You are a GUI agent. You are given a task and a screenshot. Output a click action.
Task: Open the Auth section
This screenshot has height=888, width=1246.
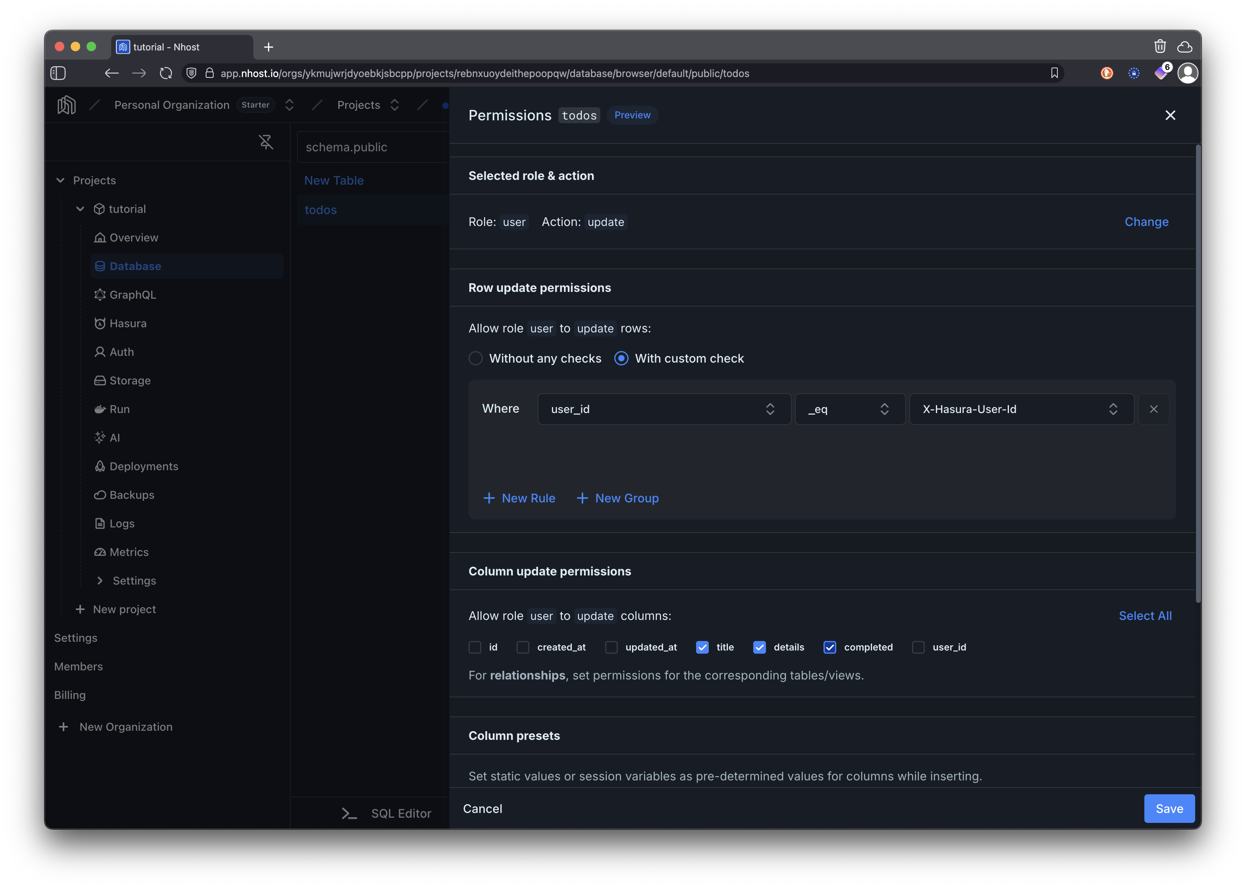point(122,351)
